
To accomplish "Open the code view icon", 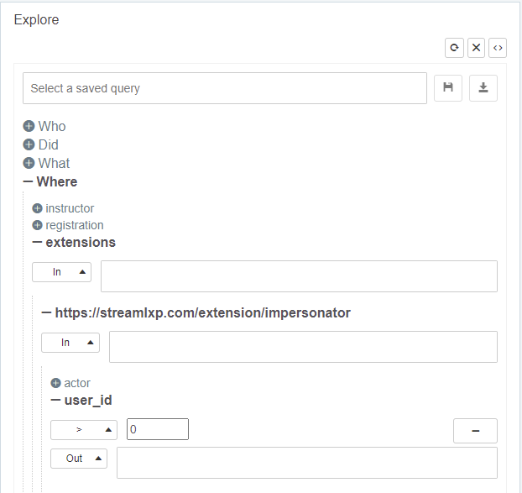I will [x=498, y=48].
